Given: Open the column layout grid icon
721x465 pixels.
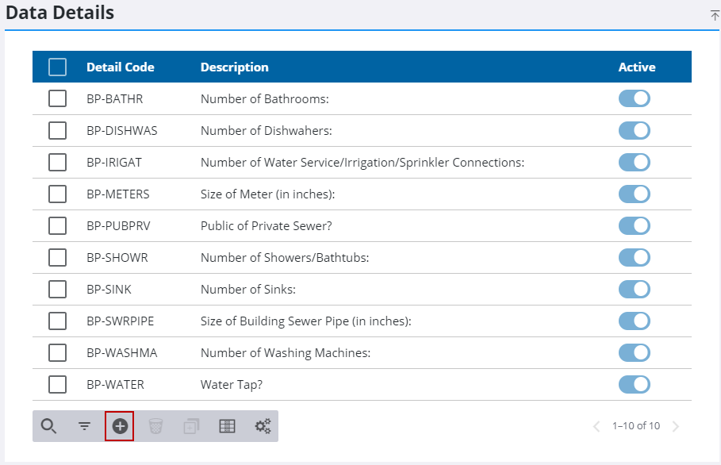Looking at the screenshot, I should click(227, 426).
